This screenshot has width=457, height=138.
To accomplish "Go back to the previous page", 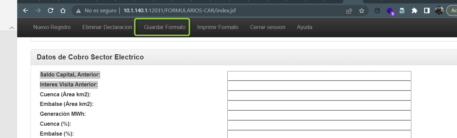I will [25, 11].
